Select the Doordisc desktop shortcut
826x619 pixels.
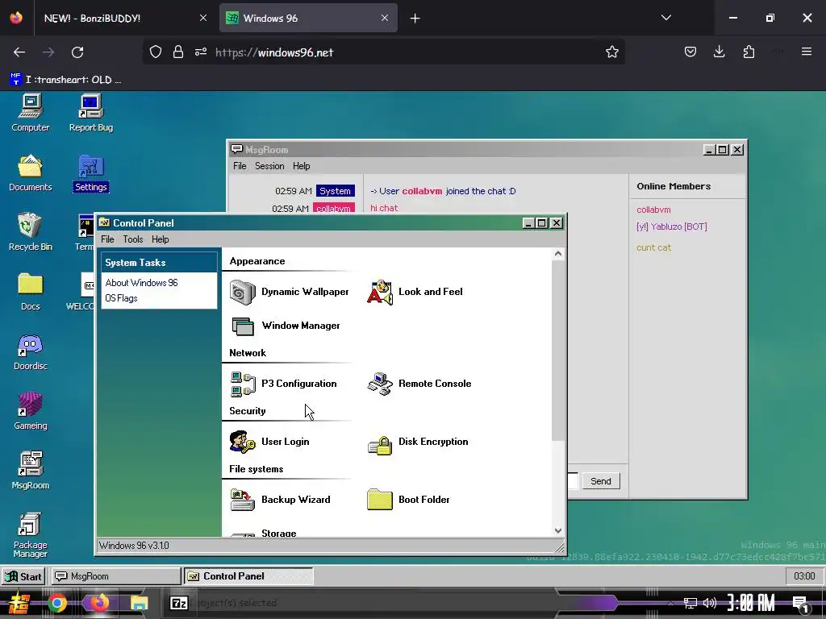(x=31, y=351)
